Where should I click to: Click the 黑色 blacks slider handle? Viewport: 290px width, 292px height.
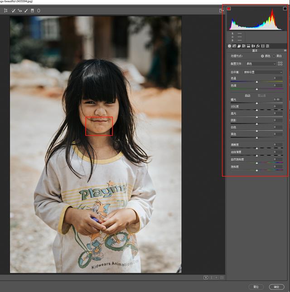point(257,138)
